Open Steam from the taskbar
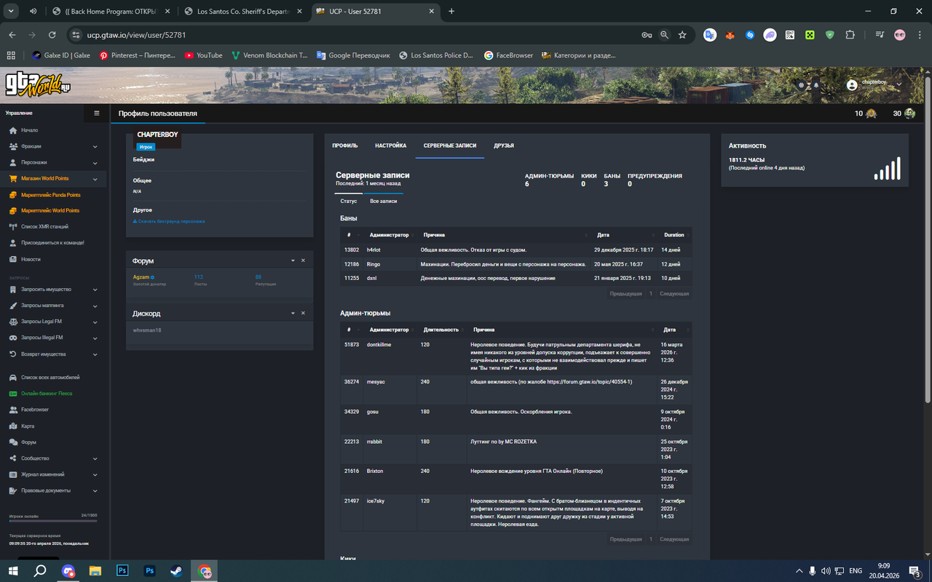 click(x=177, y=571)
